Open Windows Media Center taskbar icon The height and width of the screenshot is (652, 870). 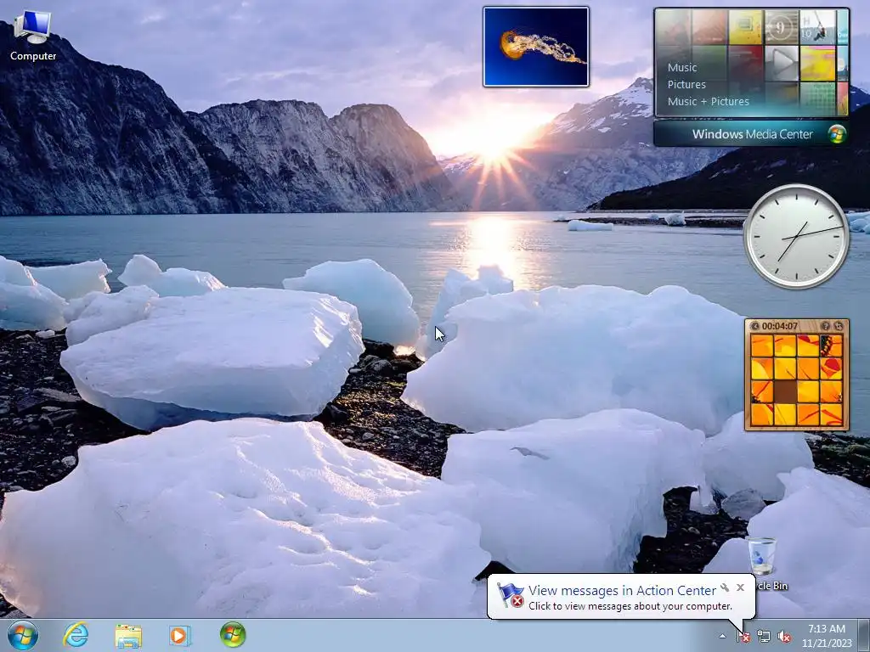coord(233,635)
